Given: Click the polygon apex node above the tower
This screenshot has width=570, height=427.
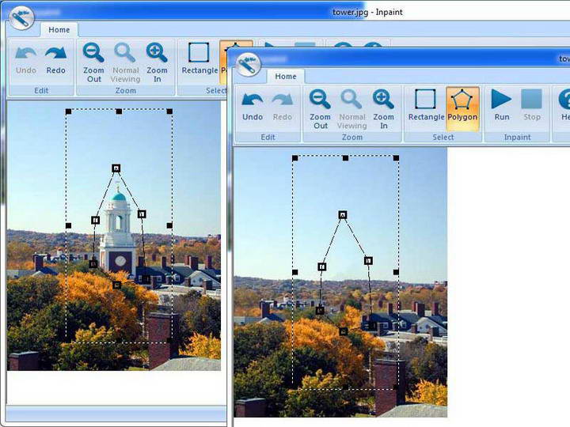Looking at the screenshot, I should click(116, 168).
